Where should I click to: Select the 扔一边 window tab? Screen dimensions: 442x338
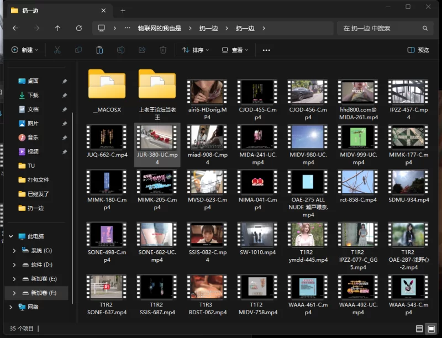pos(59,10)
